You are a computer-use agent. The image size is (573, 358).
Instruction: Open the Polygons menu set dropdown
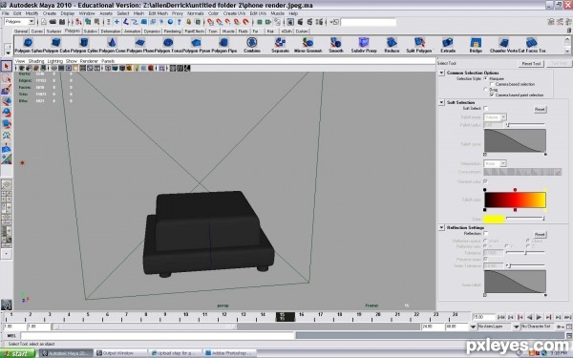click(x=19, y=22)
